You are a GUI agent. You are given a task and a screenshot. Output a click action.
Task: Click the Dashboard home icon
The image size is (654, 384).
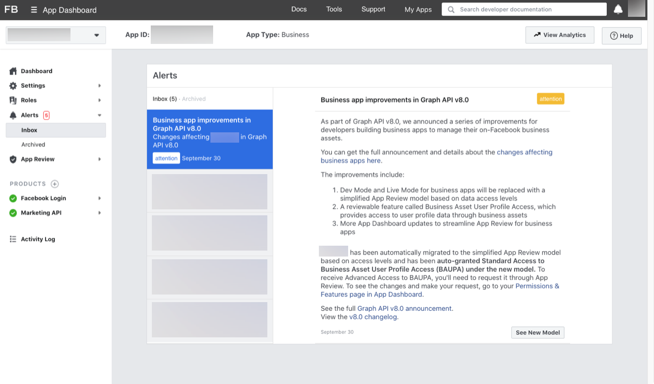[x=13, y=71]
